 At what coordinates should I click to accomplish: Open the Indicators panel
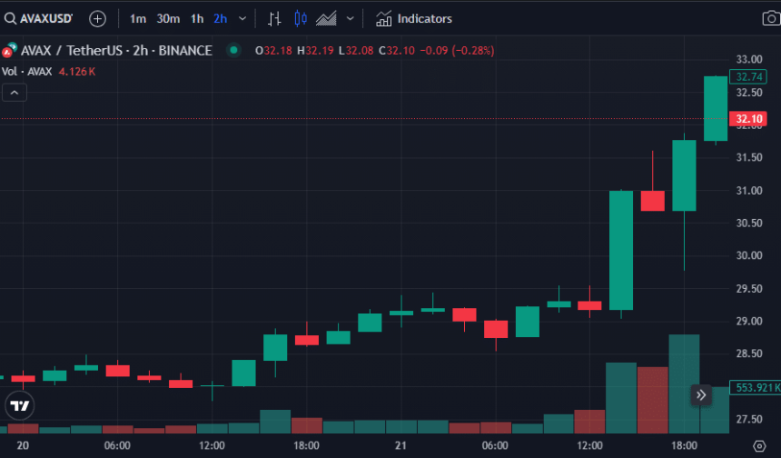413,18
